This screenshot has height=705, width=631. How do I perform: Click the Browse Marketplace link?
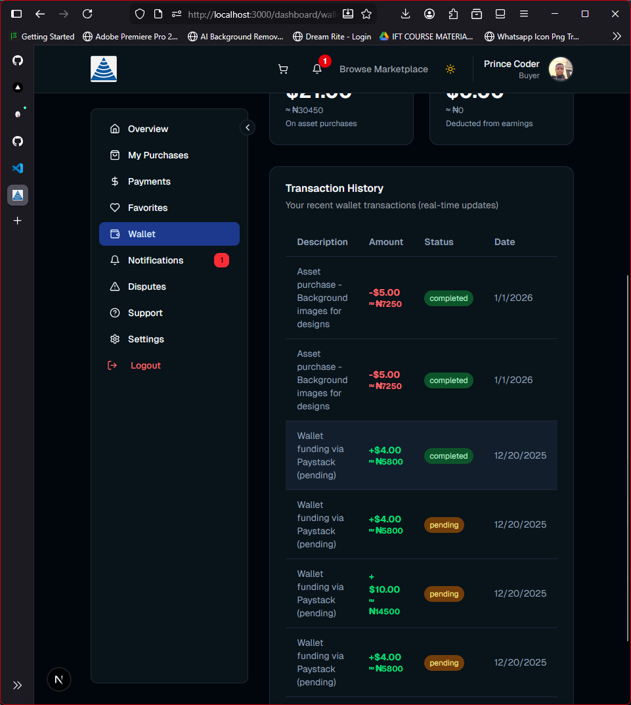click(x=383, y=69)
